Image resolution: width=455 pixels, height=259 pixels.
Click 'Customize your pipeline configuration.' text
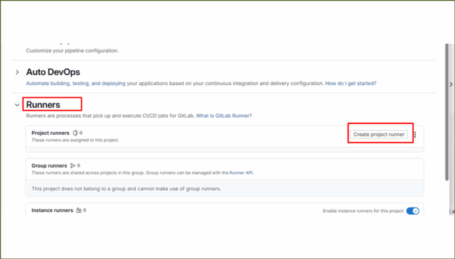click(x=73, y=50)
